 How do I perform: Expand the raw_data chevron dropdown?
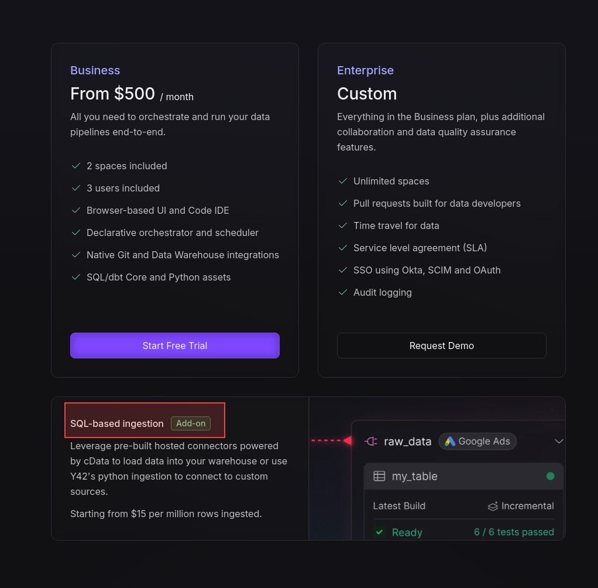(x=559, y=442)
